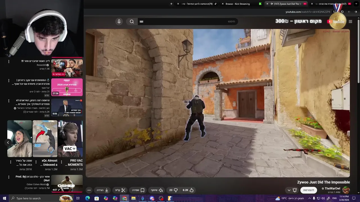Open a new browser tab with plus
The width and height of the screenshot is (360, 202).
click(x=171, y=4)
